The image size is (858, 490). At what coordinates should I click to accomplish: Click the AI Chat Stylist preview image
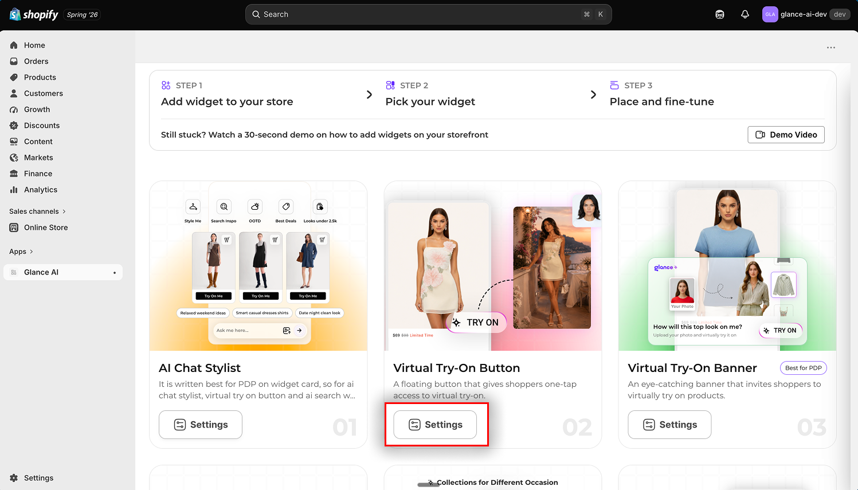(x=258, y=266)
